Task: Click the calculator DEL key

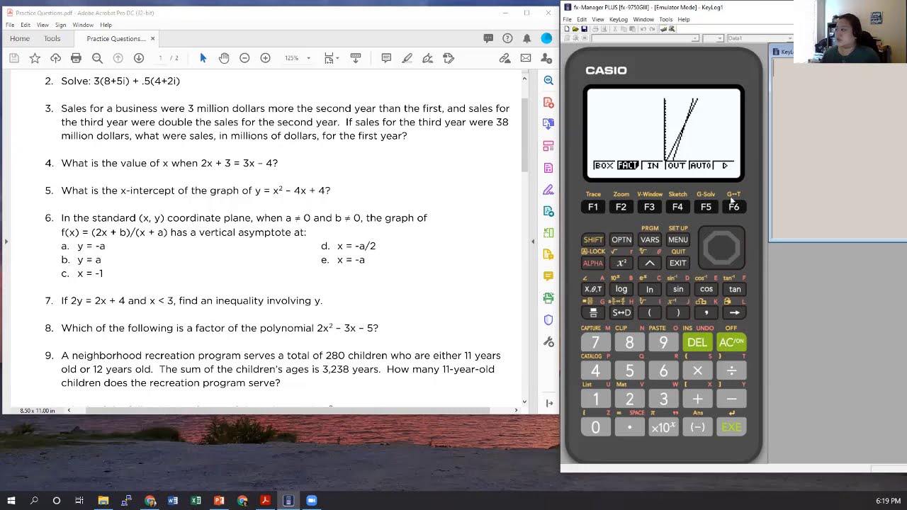Action: (x=697, y=342)
